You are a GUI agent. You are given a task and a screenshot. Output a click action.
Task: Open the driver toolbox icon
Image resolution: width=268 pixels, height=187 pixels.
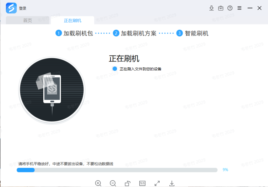coord(221,8)
